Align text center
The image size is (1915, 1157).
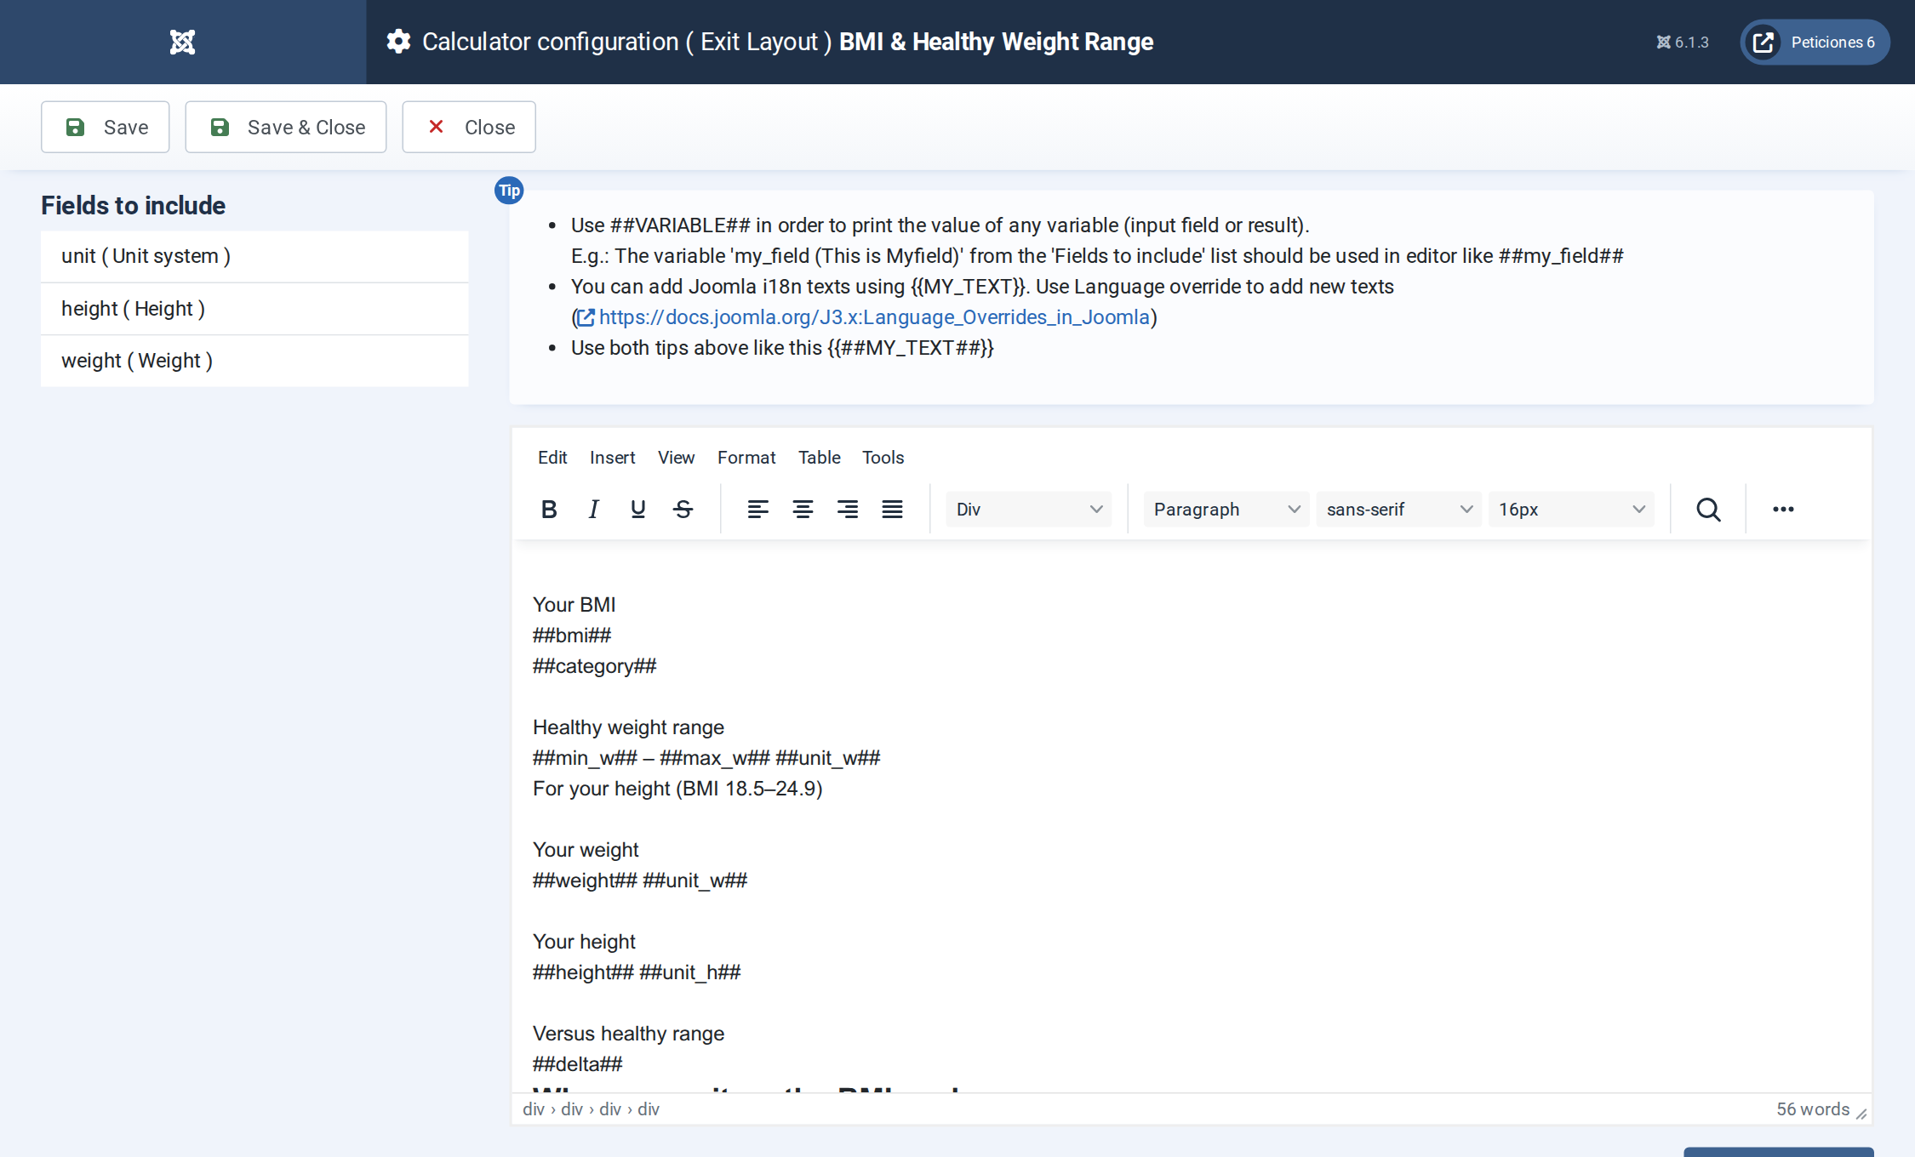(803, 509)
